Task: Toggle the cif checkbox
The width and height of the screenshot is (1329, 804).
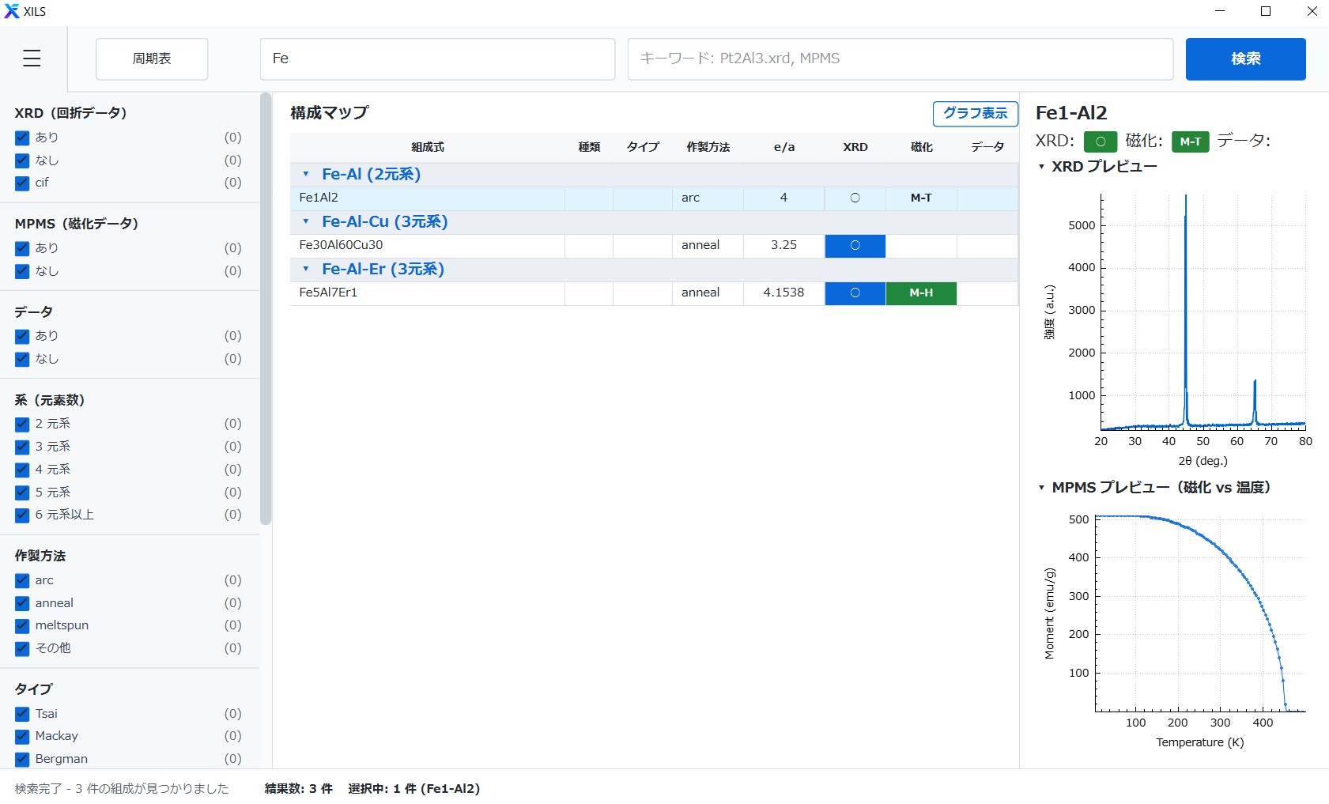Action: 22,183
